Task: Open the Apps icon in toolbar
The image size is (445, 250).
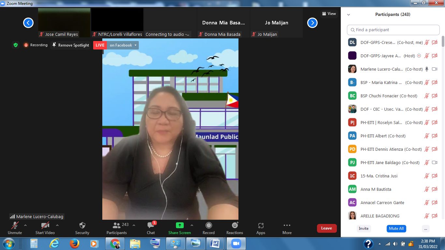Action: [x=261, y=225]
